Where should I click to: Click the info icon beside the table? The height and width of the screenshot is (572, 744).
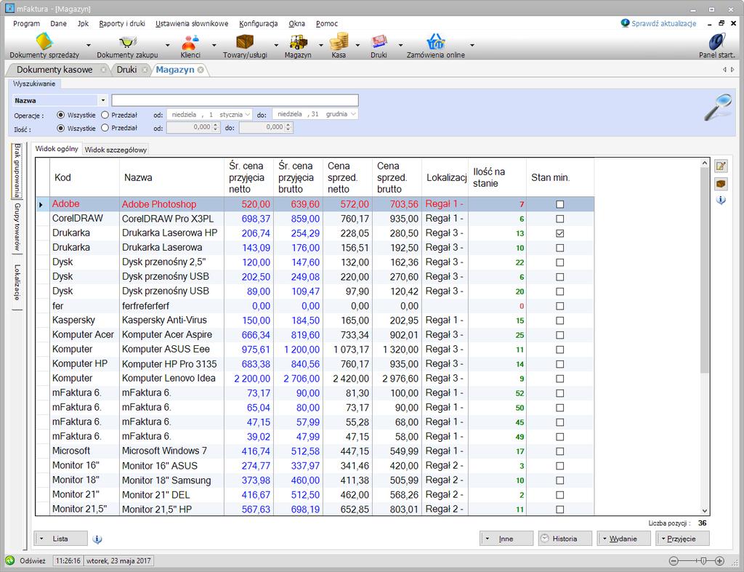(x=721, y=200)
